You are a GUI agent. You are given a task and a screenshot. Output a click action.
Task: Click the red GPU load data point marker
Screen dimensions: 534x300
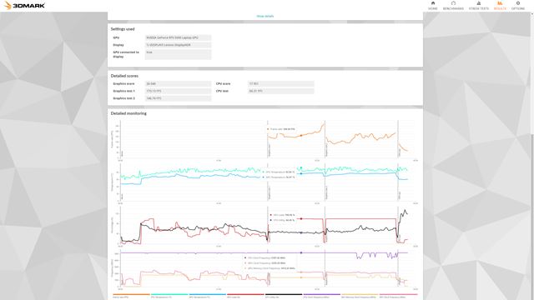pos(301,218)
